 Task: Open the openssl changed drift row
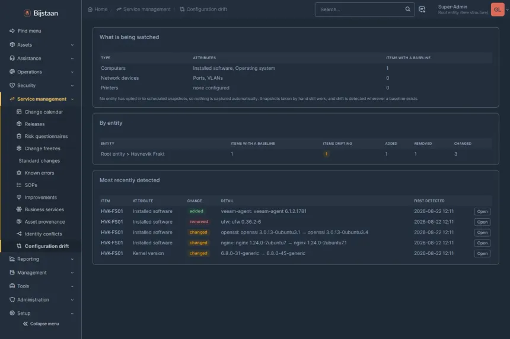[482, 233]
